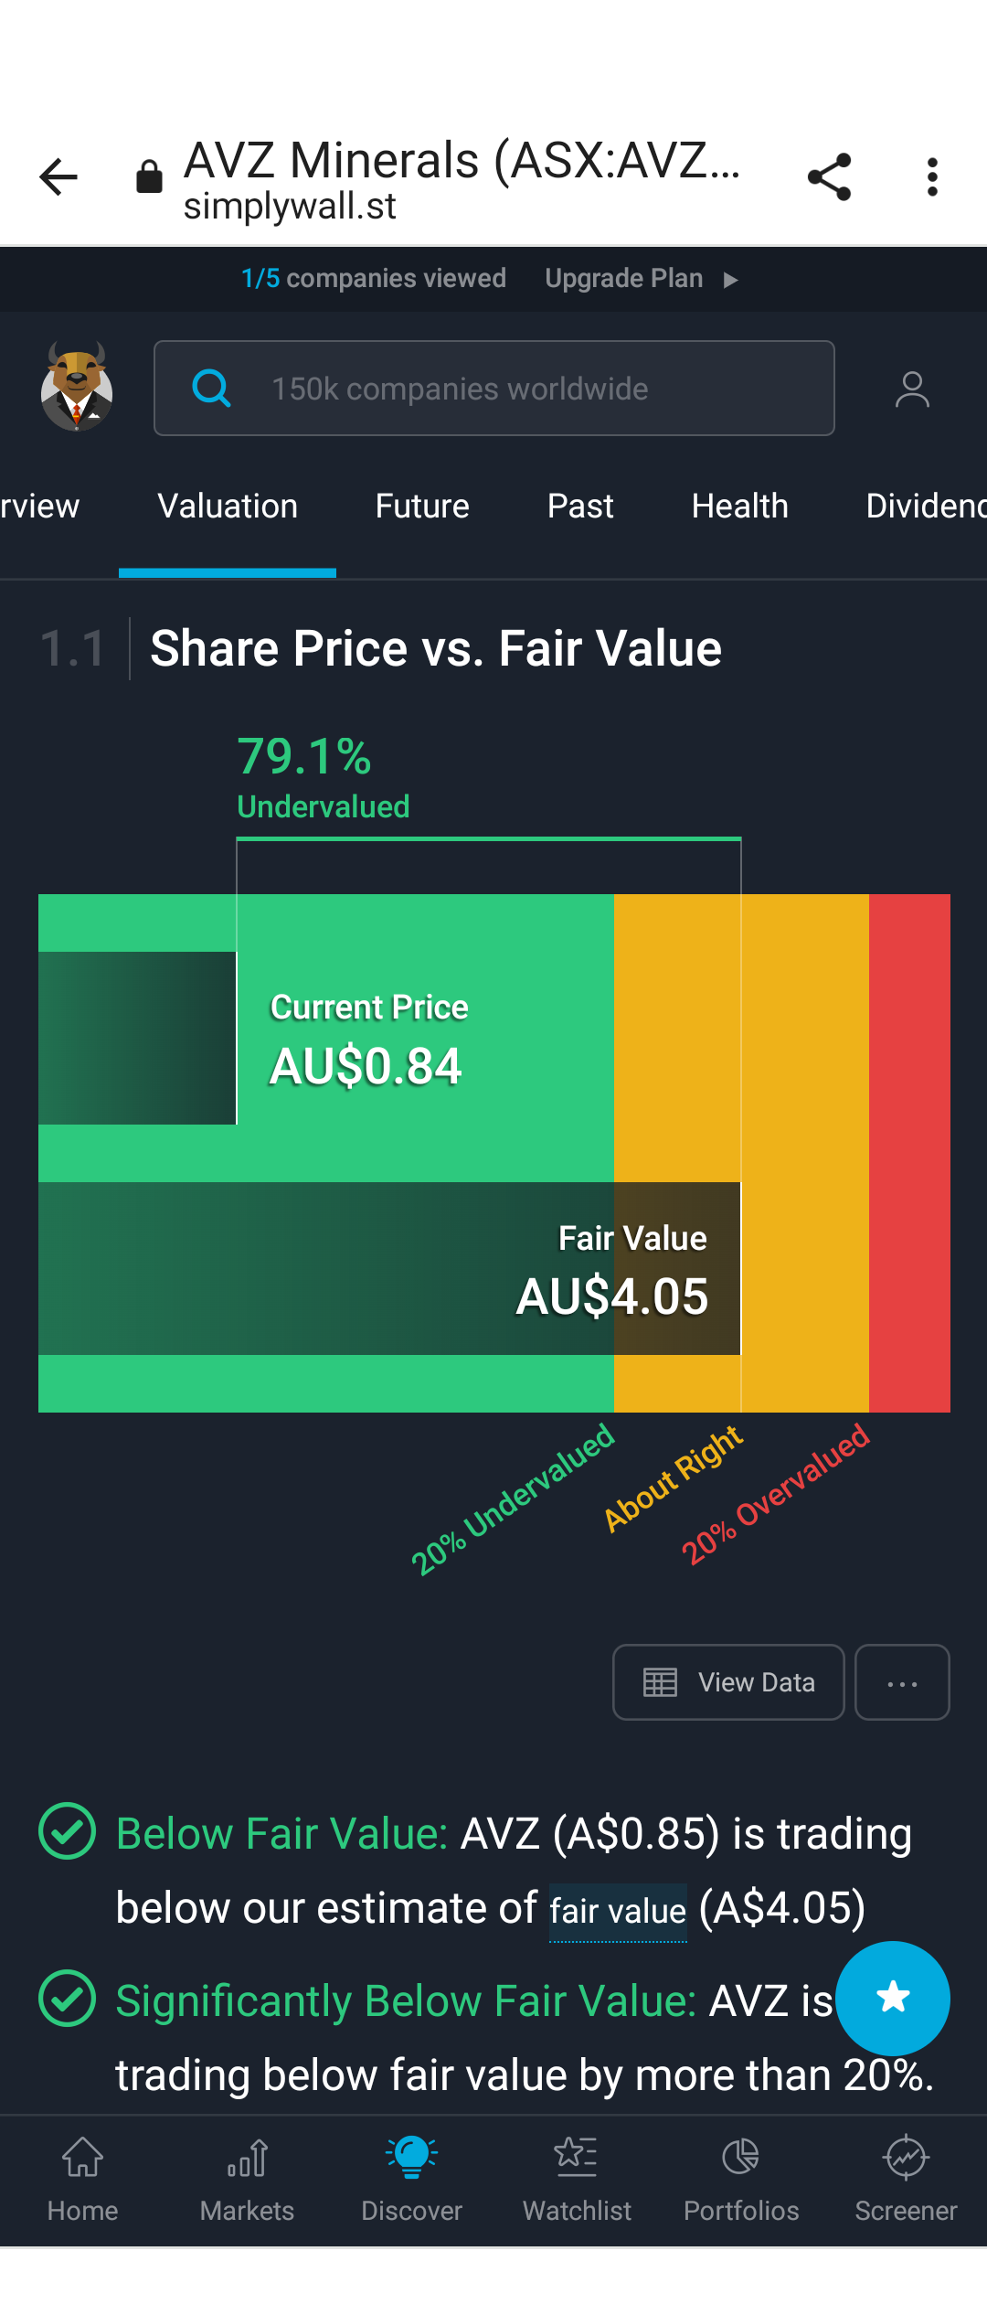987x2304 pixels.
Task: Click the View Data button
Action: 728,1682
